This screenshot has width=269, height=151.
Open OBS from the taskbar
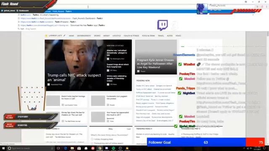[x=120, y=148]
